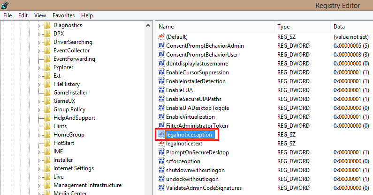The height and width of the screenshot is (195, 373).
Task: Expand the Internet Settings key
Action: click(39, 168)
